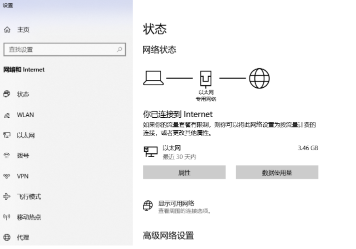The width and height of the screenshot is (356, 249).
Task: Open the 状态 sidebar item
Action: 23,94
